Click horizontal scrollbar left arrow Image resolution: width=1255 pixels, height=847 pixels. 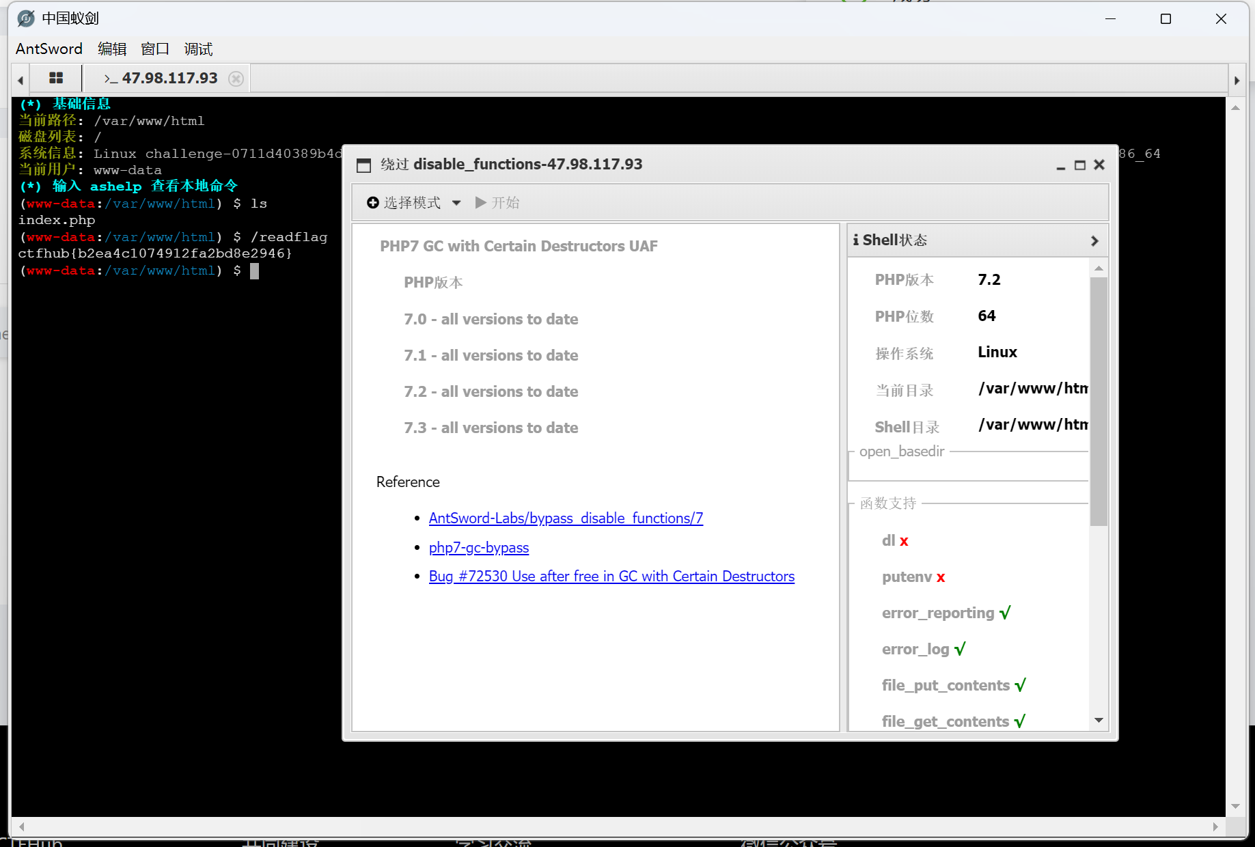pos(21,827)
